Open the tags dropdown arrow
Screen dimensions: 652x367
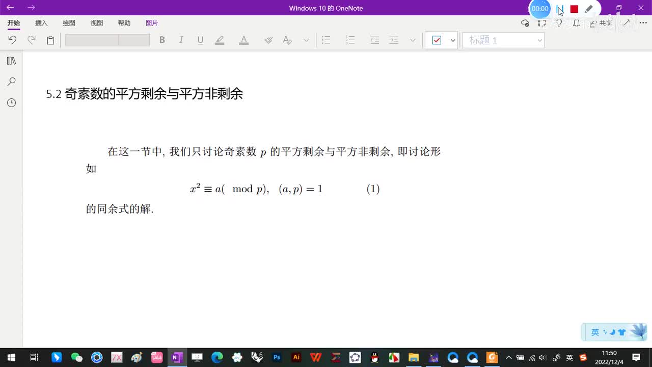point(453,40)
